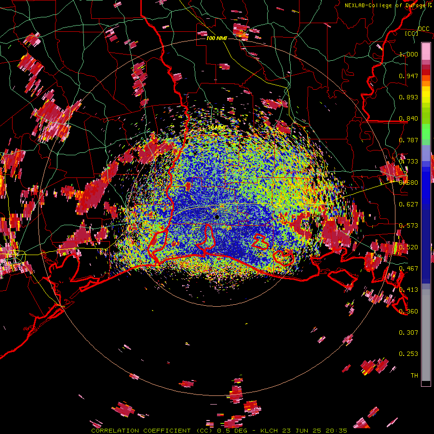Click the "DCC" label above the color scale
Screen dimensions: 434x434
[423, 29]
